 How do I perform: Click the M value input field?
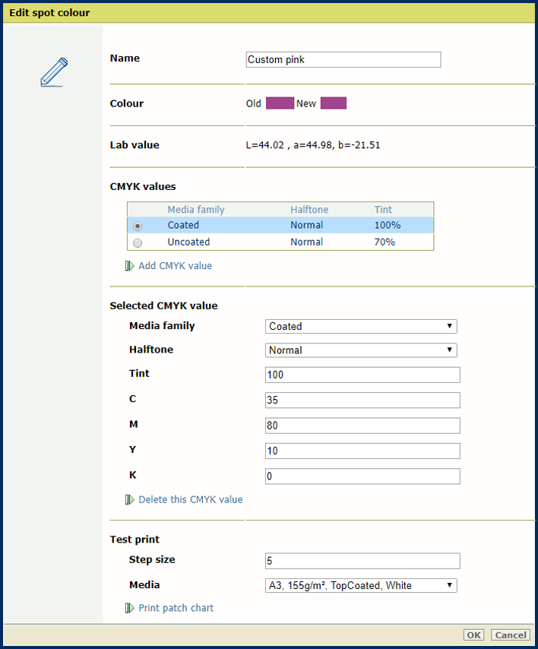[362, 426]
